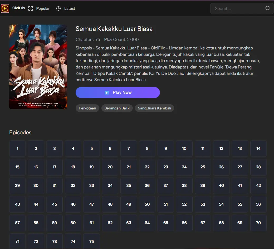Open episode 1
The width and height of the screenshot is (274, 249).
17,149
